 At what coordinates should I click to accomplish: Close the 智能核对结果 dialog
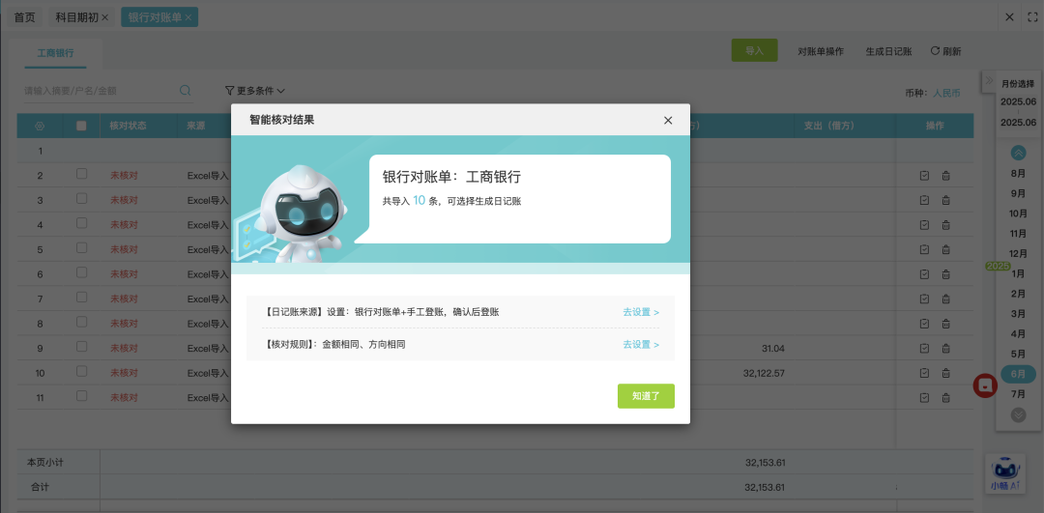(668, 121)
